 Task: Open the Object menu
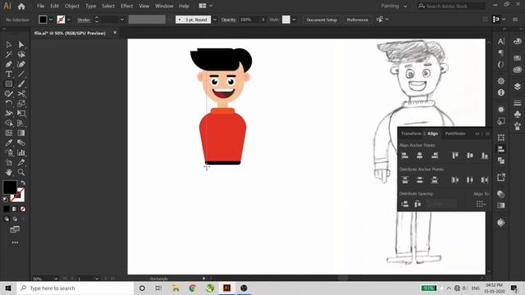pos(72,6)
